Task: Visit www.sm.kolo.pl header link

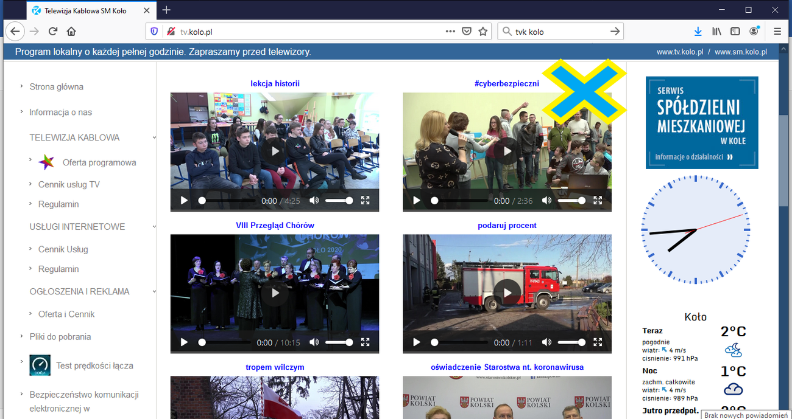Action: [x=741, y=52]
